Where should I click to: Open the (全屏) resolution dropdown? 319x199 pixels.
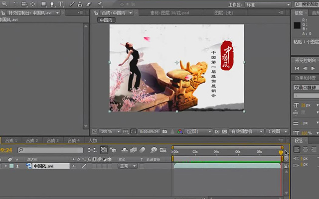click(x=198, y=131)
